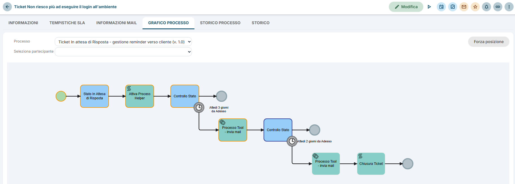Screen dimensions: 515x184
Task: Click the play icon next to Modifica
Action: pyautogui.click(x=429, y=7)
